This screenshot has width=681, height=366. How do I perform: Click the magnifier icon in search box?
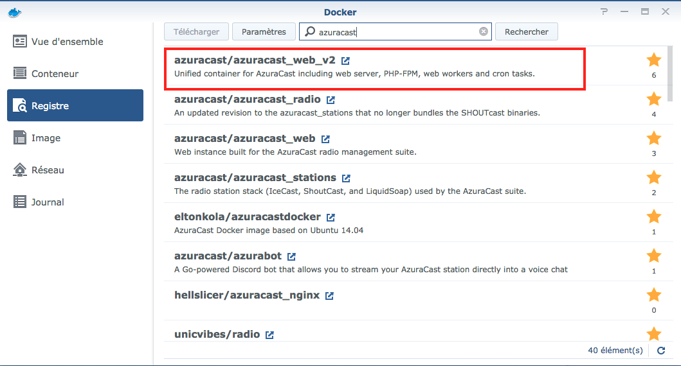click(x=310, y=31)
